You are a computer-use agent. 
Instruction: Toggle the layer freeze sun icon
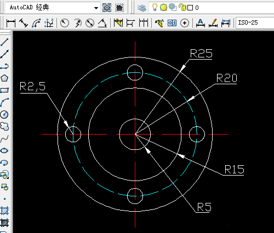tap(163, 8)
